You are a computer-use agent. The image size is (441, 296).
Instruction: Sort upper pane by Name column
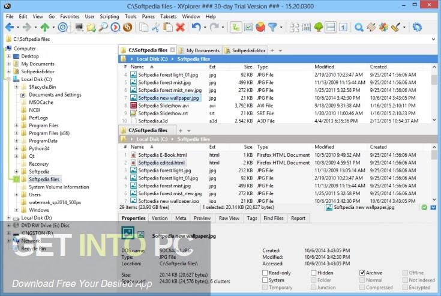click(x=137, y=67)
